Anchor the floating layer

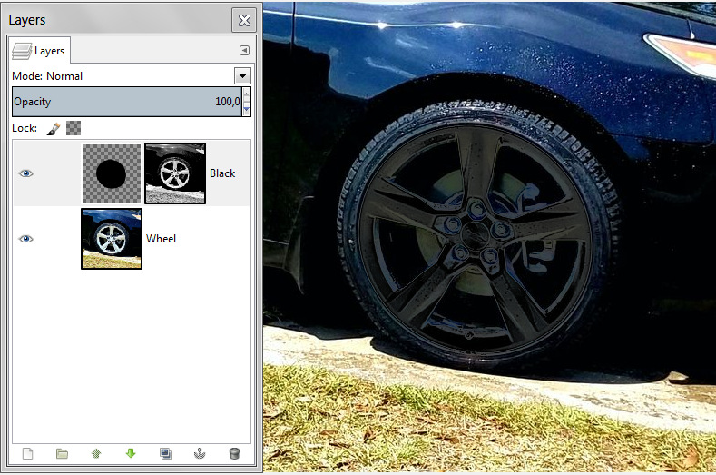tap(200, 453)
